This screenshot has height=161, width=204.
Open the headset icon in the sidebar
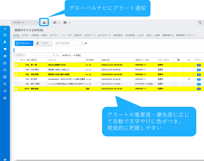[x=5, y=70]
